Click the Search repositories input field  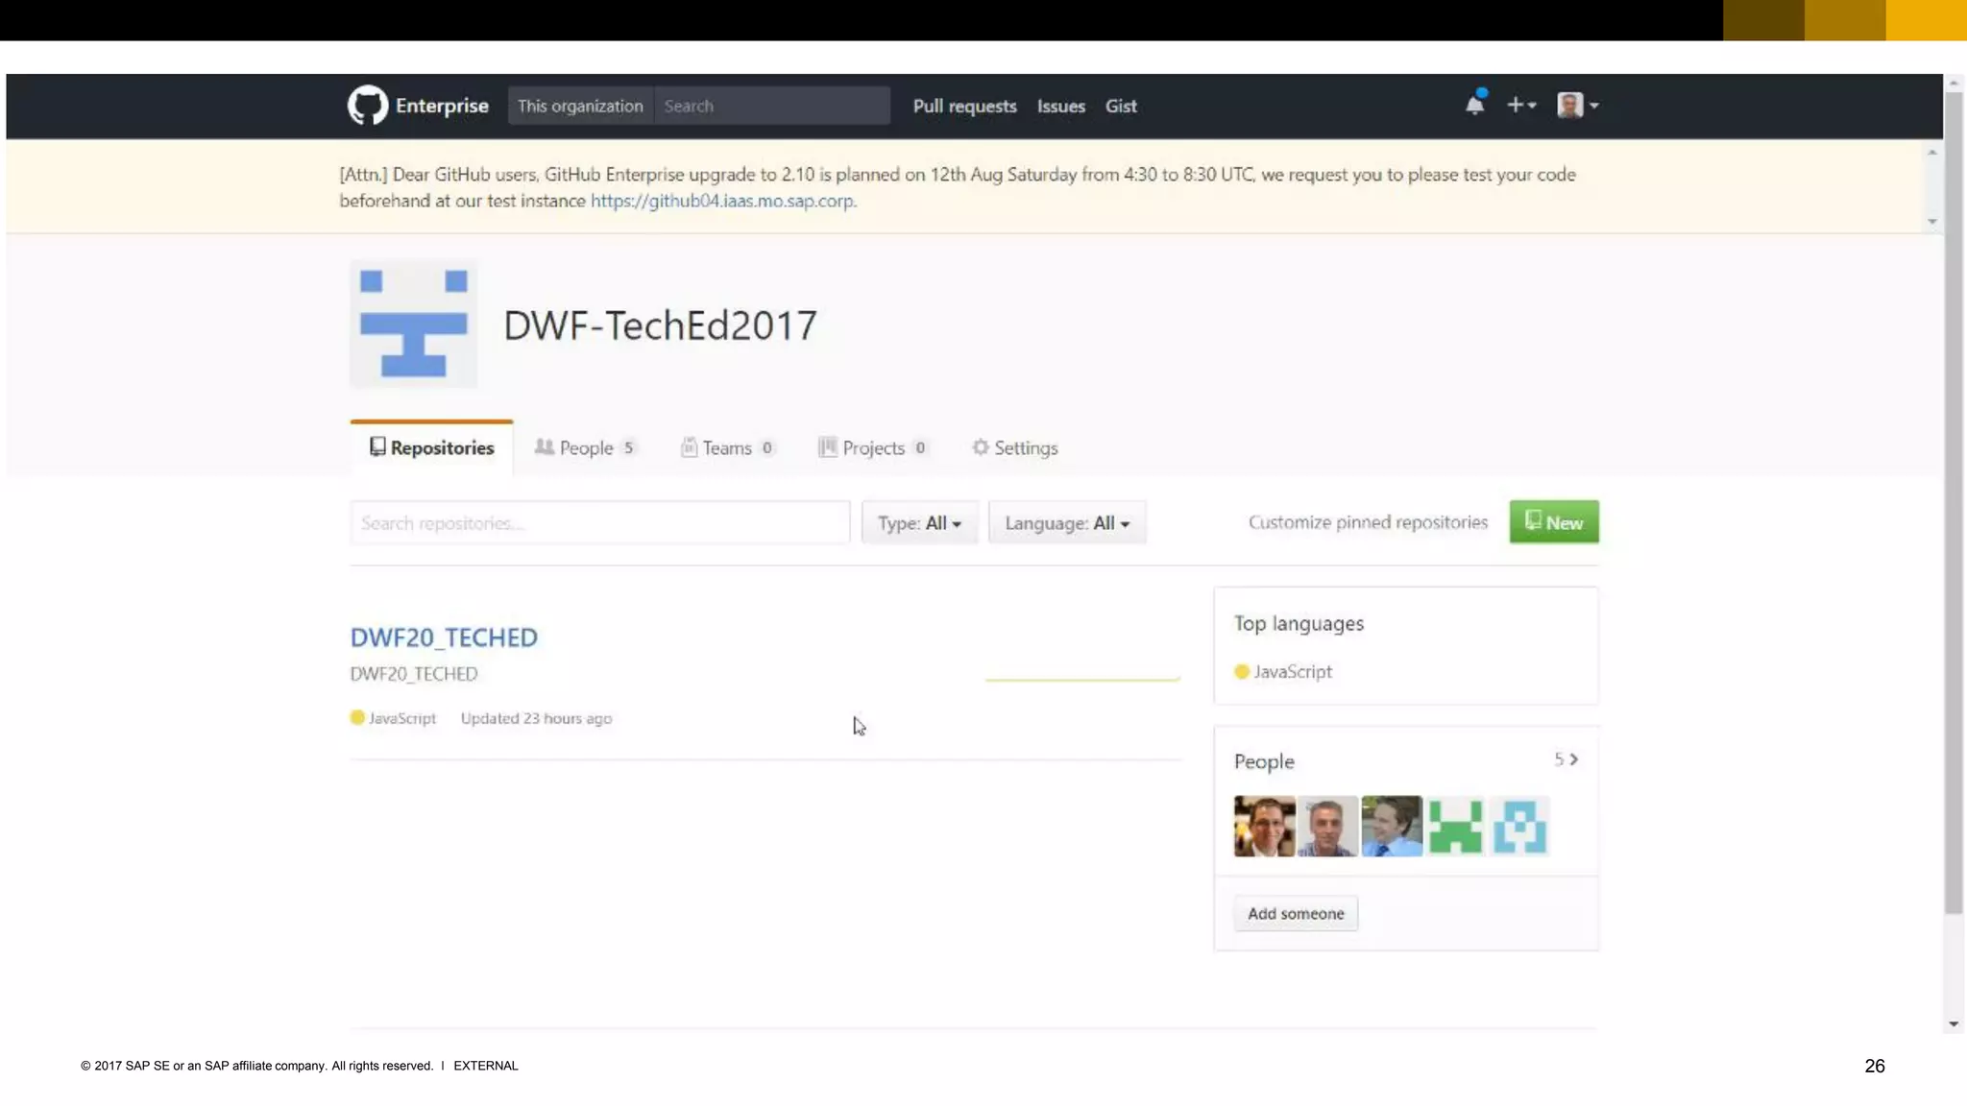pyautogui.click(x=599, y=523)
